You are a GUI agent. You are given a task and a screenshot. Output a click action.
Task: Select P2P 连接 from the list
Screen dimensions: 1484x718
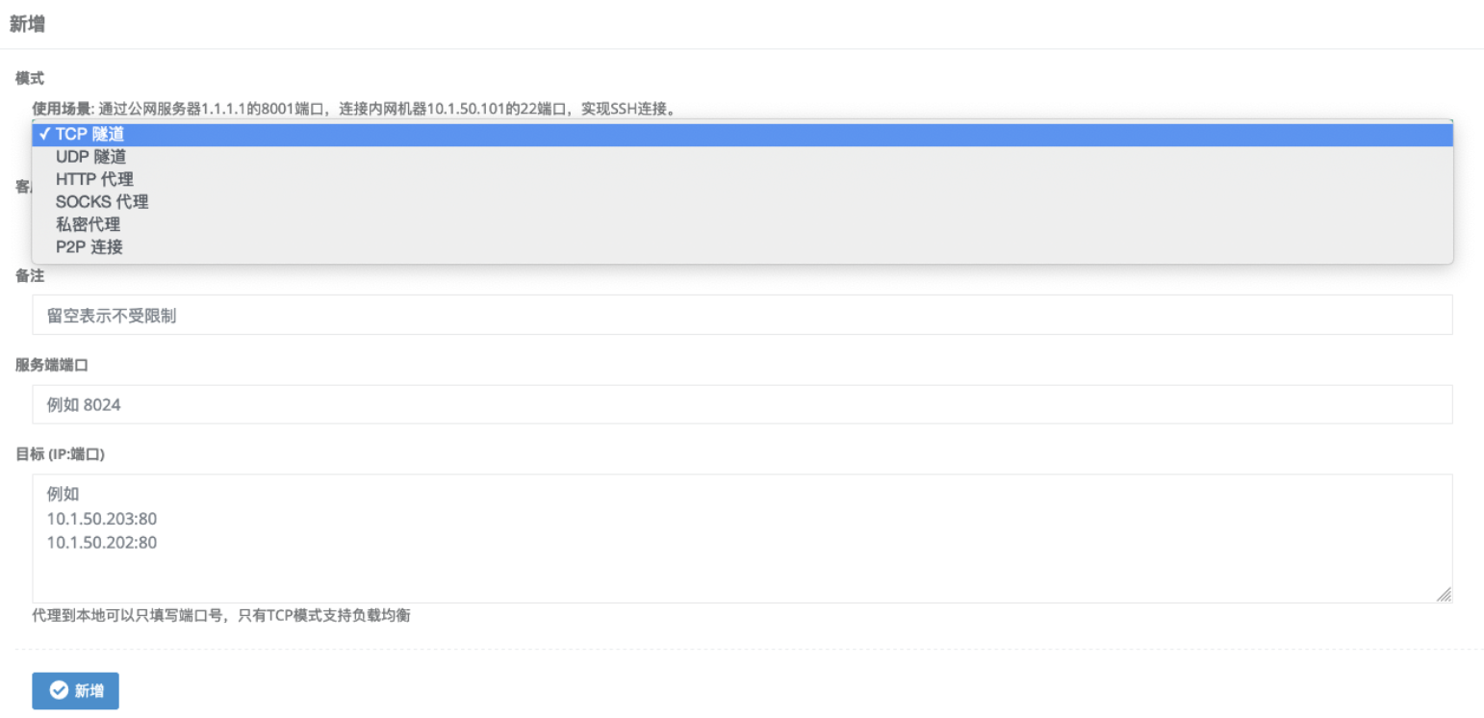[x=742, y=247]
